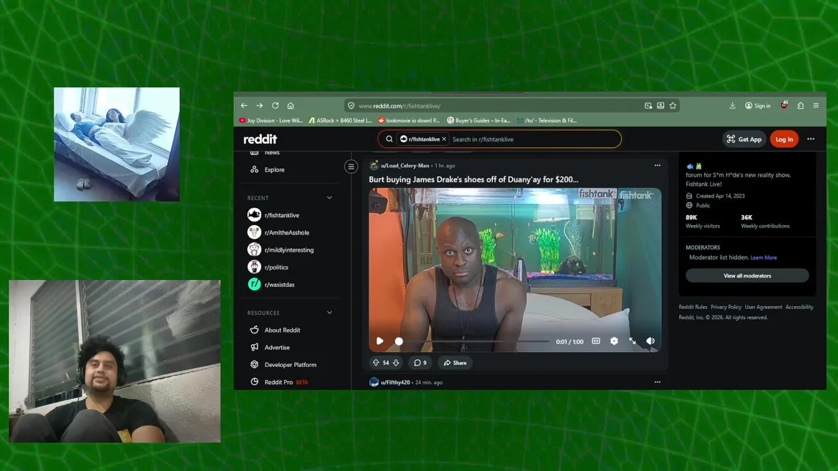838x471 pixels.
Task: Downvote the Burt shoes post
Action: tap(395, 362)
